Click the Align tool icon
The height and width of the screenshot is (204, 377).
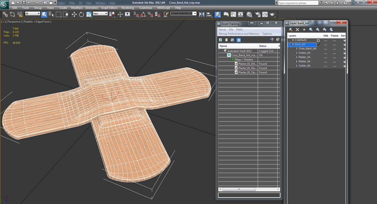point(209,15)
